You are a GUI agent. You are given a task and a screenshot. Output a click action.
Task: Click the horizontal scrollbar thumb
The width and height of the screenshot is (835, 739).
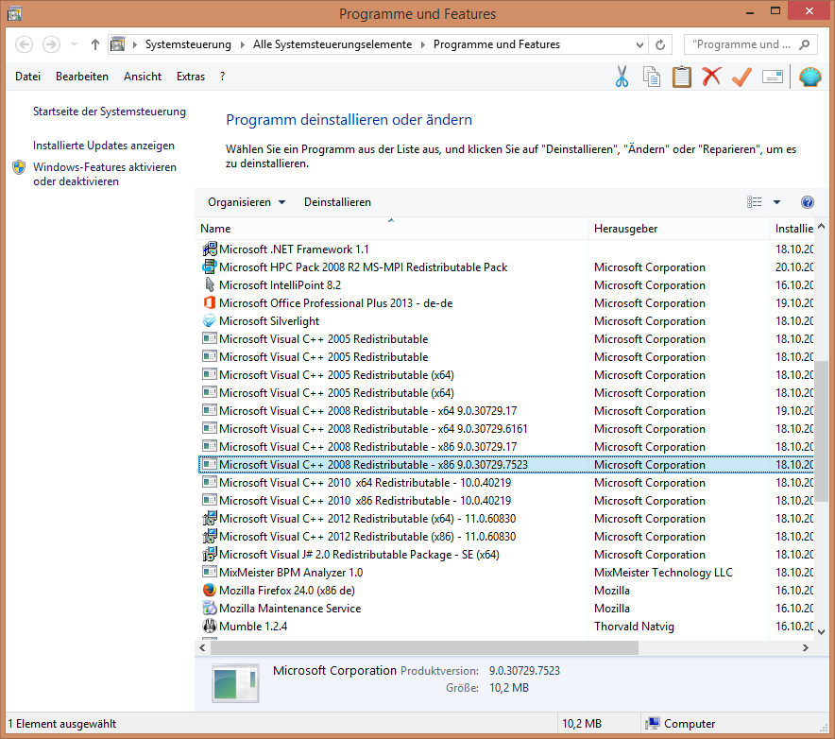[424, 647]
